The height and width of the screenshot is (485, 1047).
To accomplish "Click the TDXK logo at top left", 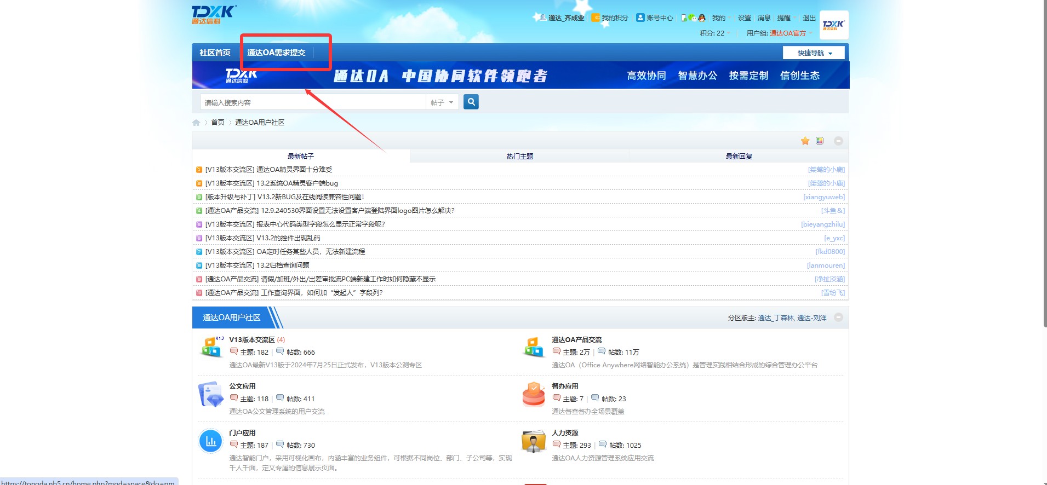I will click(x=214, y=14).
